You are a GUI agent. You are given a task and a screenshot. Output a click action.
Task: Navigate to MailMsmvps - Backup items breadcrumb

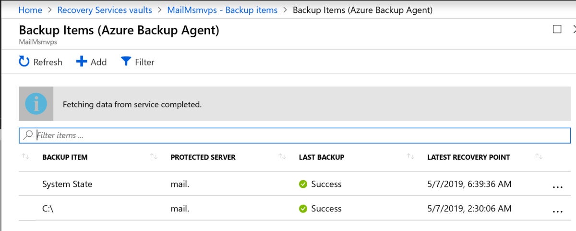[222, 10]
